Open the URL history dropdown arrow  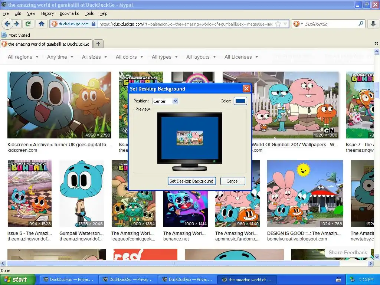(285, 24)
